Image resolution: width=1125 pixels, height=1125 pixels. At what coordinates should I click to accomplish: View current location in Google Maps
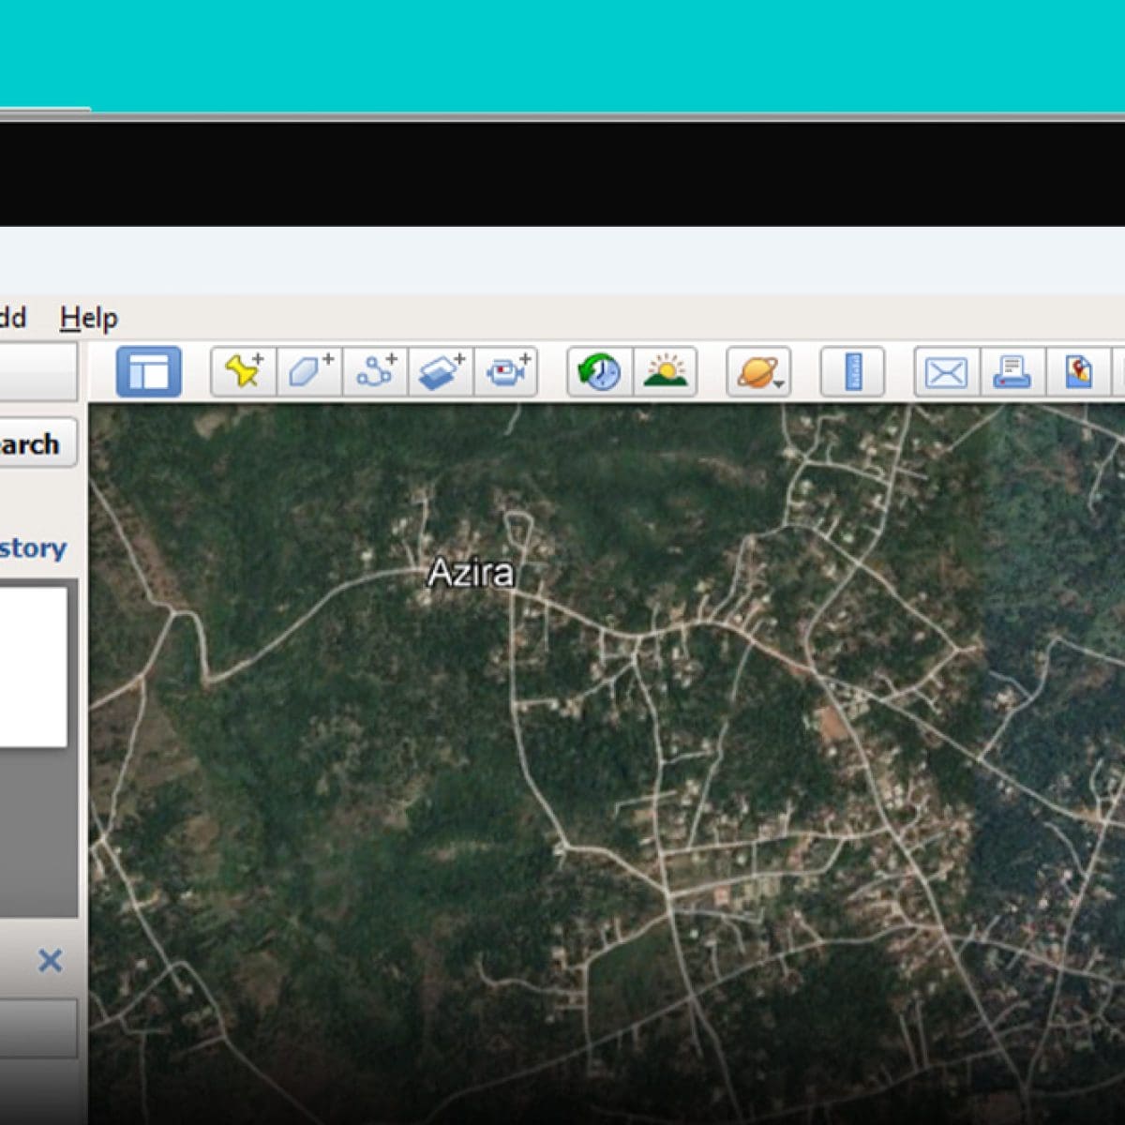(x=1079, y=372)
